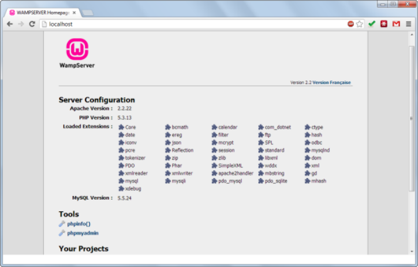Image resolution: width=418 pixels, height=267 pixels.
Task: Click the vertical scrollbar thumb
Action: click(412, 118)
